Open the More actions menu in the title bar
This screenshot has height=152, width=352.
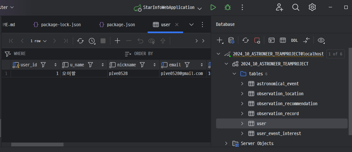point(242,7)
